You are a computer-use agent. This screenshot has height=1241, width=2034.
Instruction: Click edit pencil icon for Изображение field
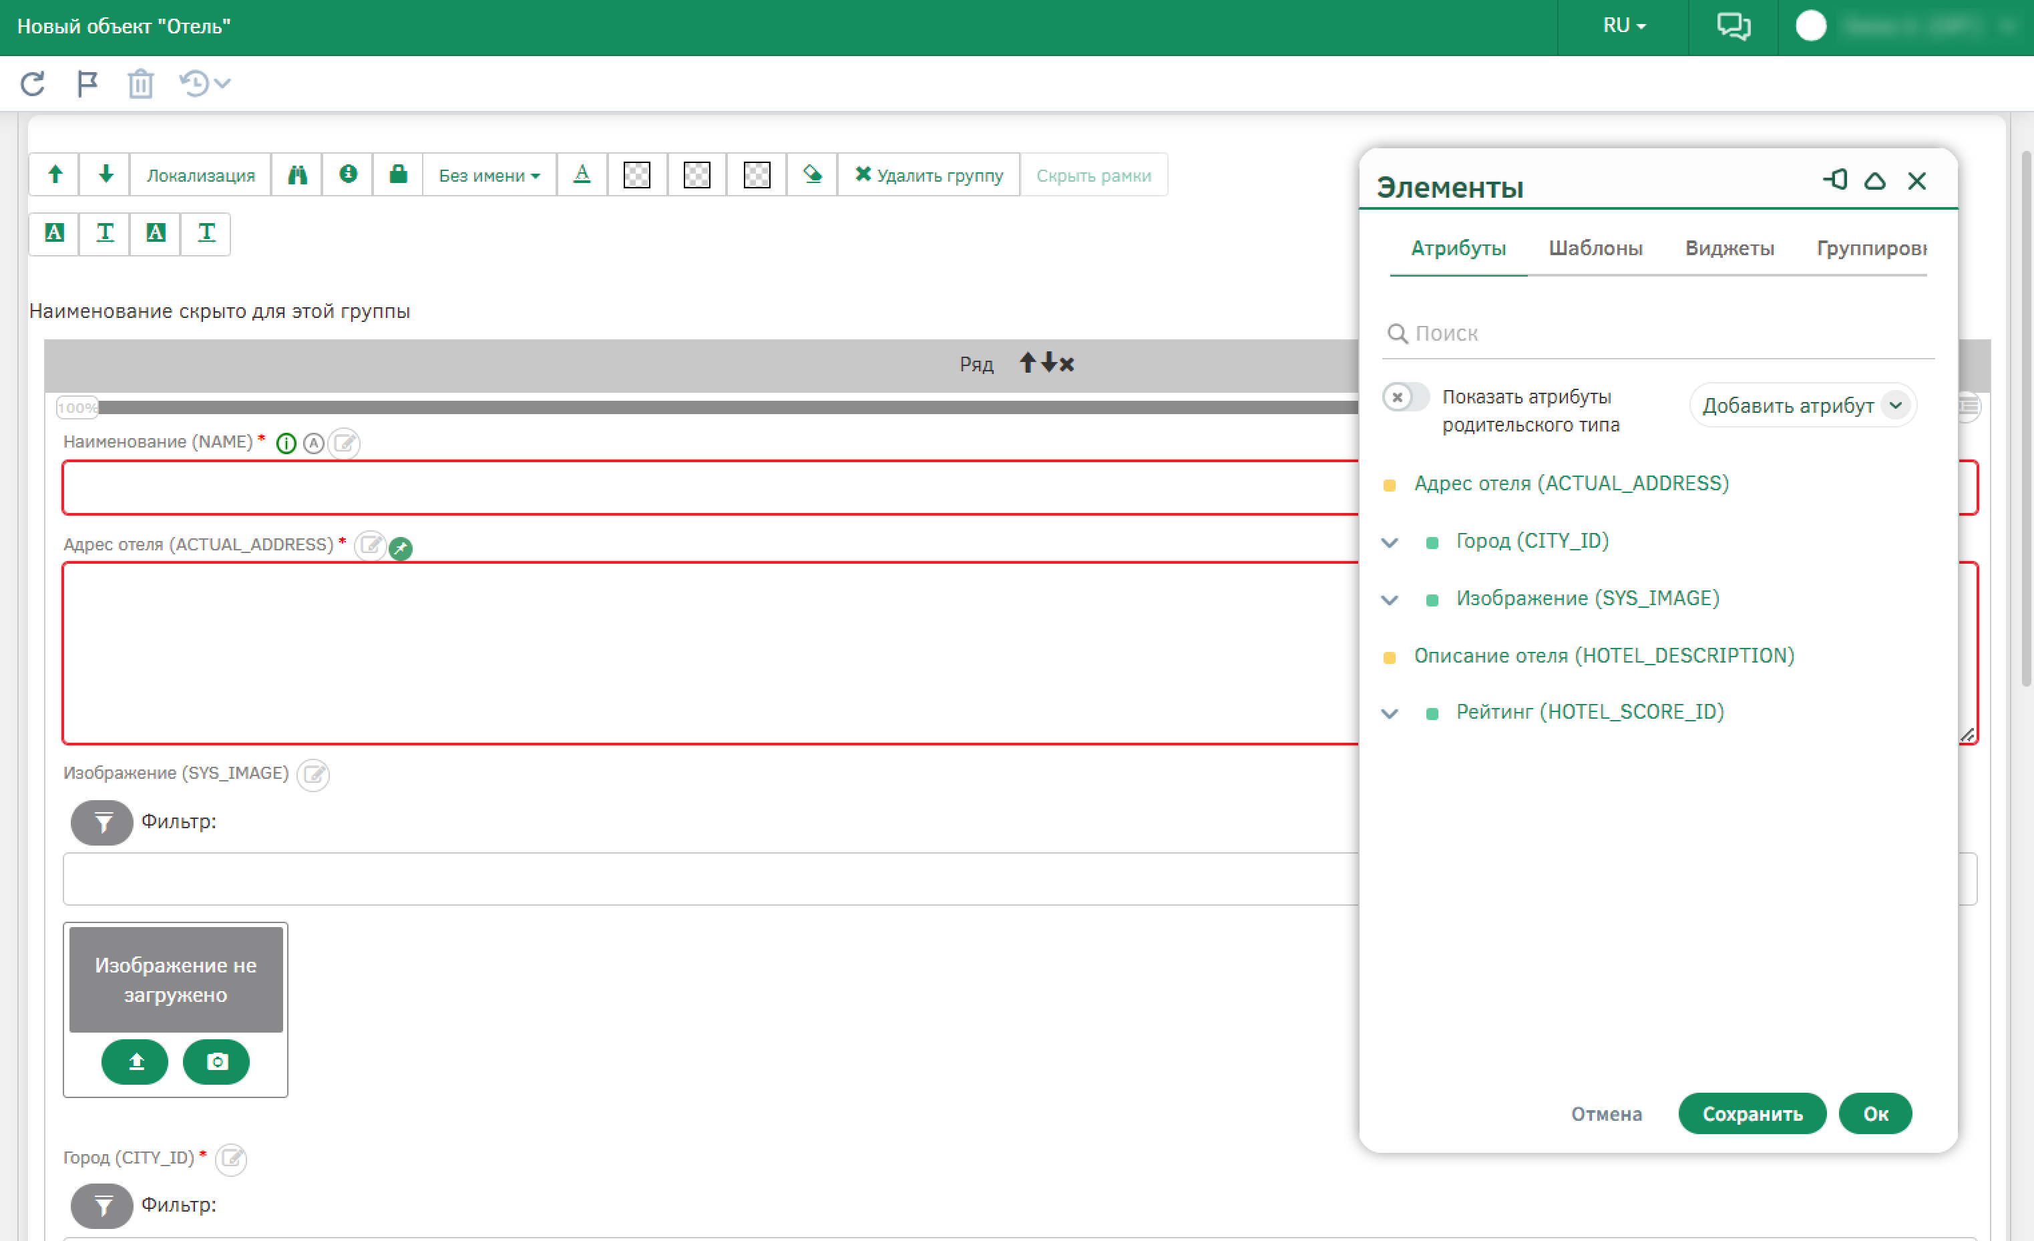click(313, 775)
